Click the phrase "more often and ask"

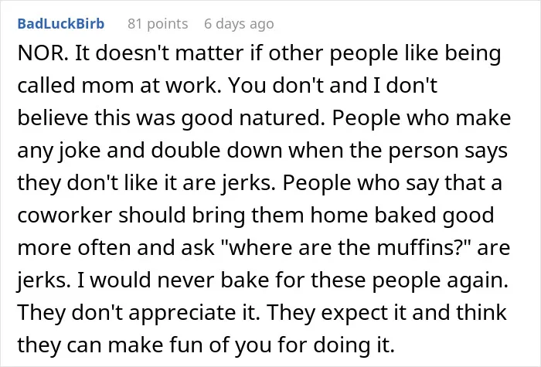coord(116,248)
